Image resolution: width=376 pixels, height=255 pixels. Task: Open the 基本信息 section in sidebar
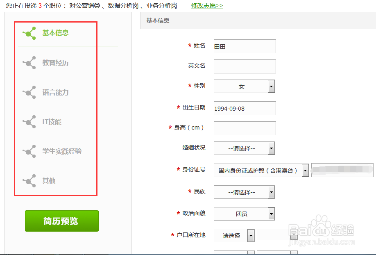[x=55, y=33]
